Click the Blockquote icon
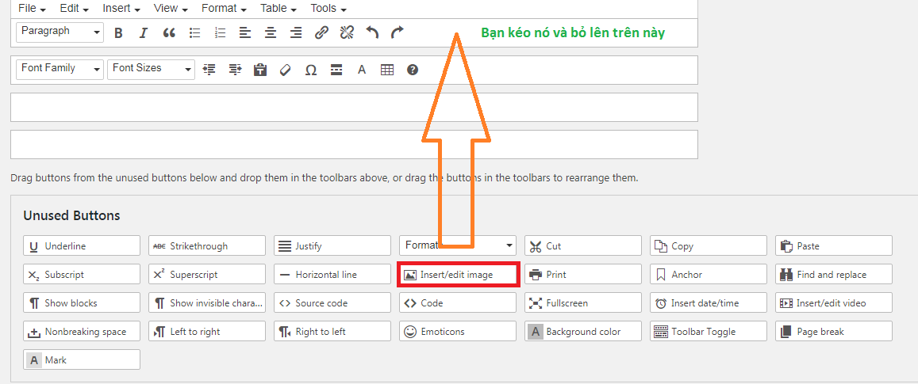Screen dimensions: 918x384 [x=168, y=32]
